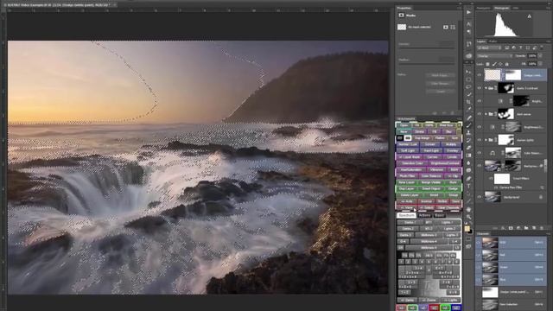The width and height of the screenshot is (553, 311).
Task: Select the Move tool
Action: 468,72
